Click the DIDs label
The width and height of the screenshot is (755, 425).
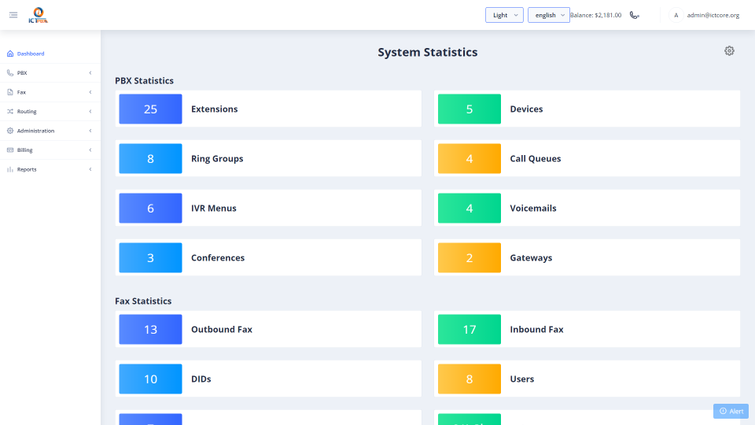201,379
